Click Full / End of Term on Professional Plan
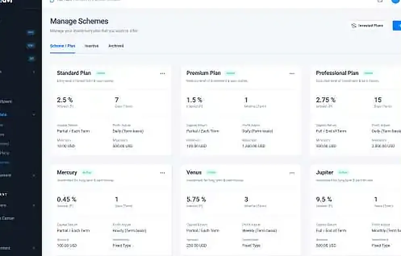 331,131
